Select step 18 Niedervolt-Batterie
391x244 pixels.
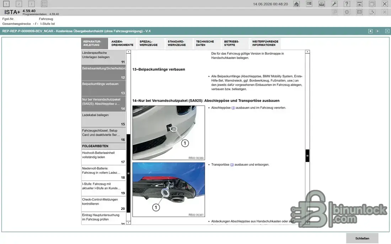(103, 173)
